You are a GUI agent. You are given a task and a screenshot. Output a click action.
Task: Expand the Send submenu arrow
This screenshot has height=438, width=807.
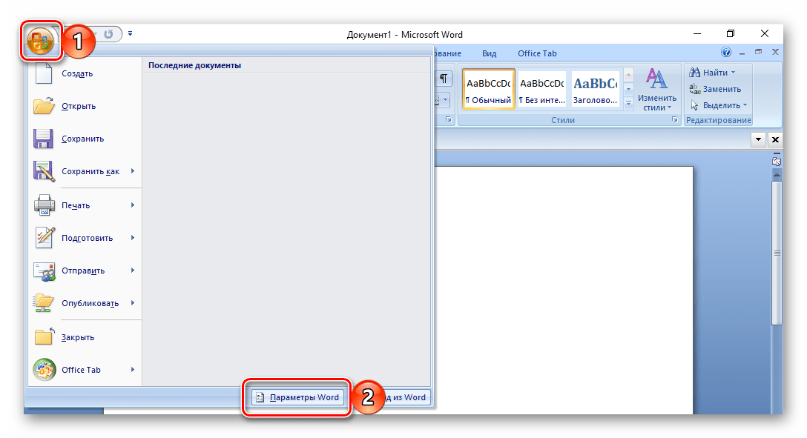coord(133,270)
